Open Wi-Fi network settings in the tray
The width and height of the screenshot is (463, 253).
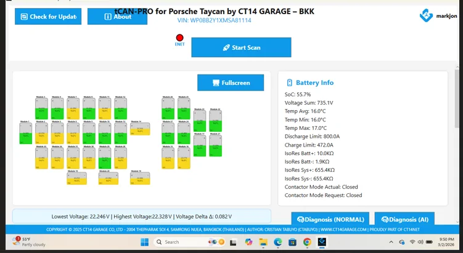point(412,242)
